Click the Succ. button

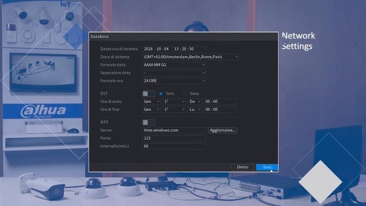point(267,167)
